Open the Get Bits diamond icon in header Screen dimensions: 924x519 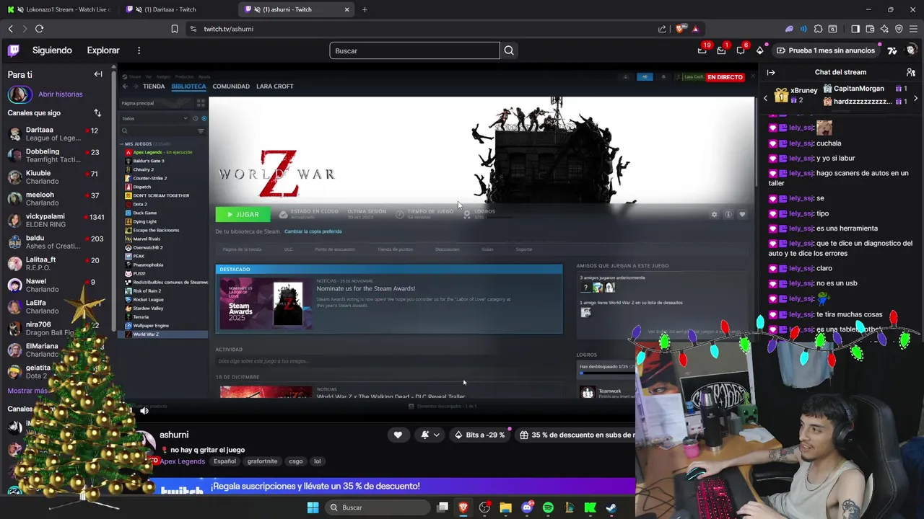(760, 50)
